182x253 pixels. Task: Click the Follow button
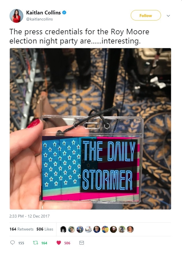point(146,15)
